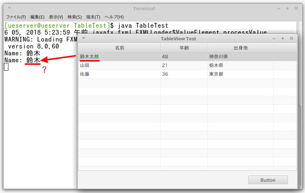Select the 山田 row name cell
This screenshot has width=305, height=193.
(119, 65)
